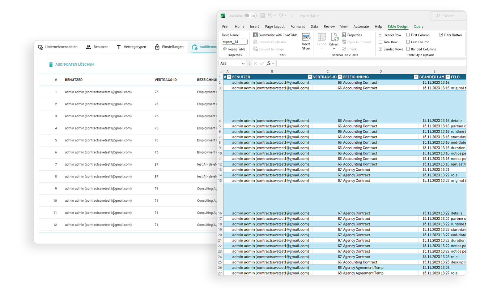493x293 pixels.
Task: Expand the Export dropdown arrow
Action: pos(322,48)
